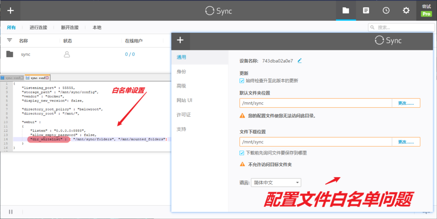Click the 文件下载位置 path field

coord(316,141)
